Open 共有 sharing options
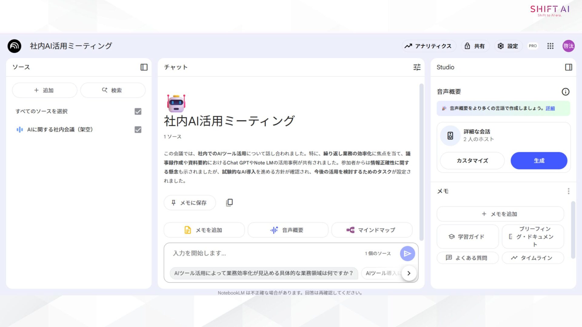This screenshot has height=327, width=582. tap(475, 46)
